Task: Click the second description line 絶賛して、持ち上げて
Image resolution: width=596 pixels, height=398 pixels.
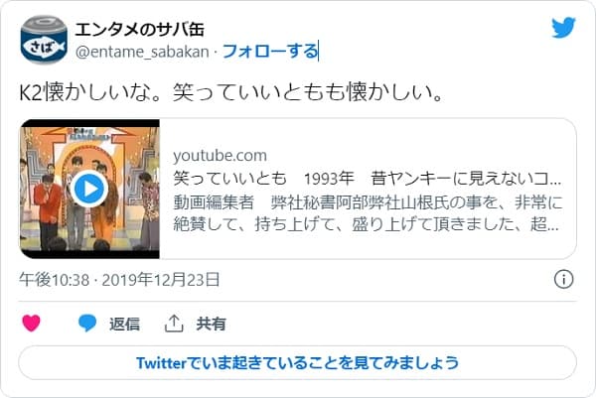Action: pos(366,224)
